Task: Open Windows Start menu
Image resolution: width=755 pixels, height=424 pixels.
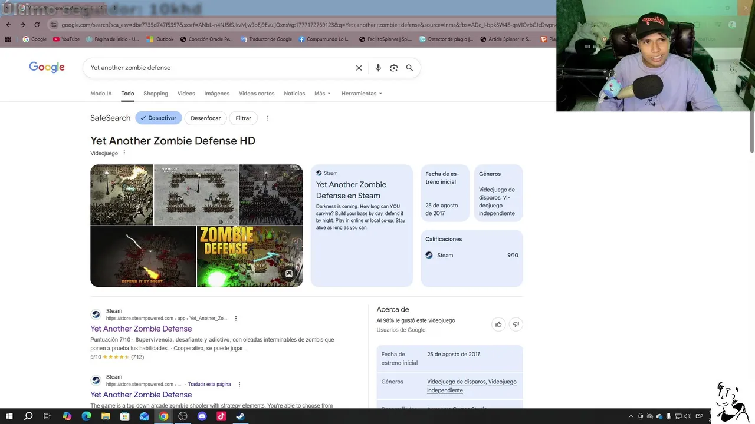Action: (x=9, y=416)
